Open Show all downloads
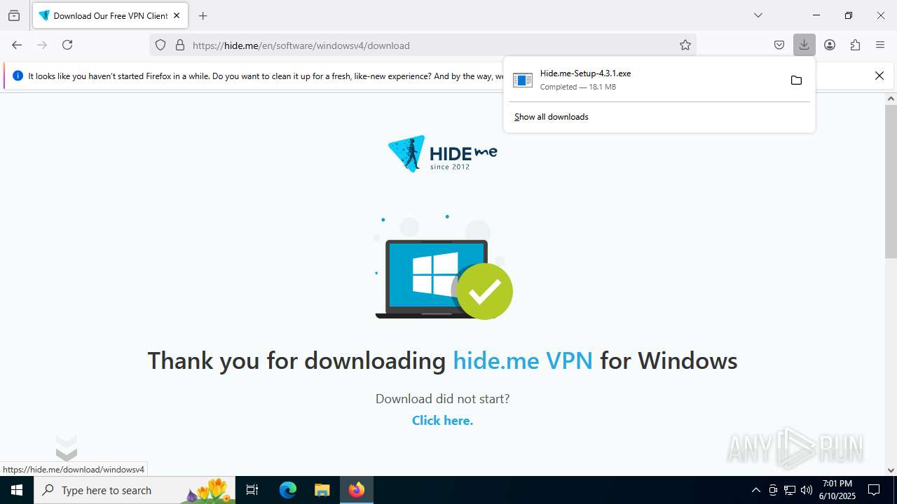 click(x=552, y=117)
